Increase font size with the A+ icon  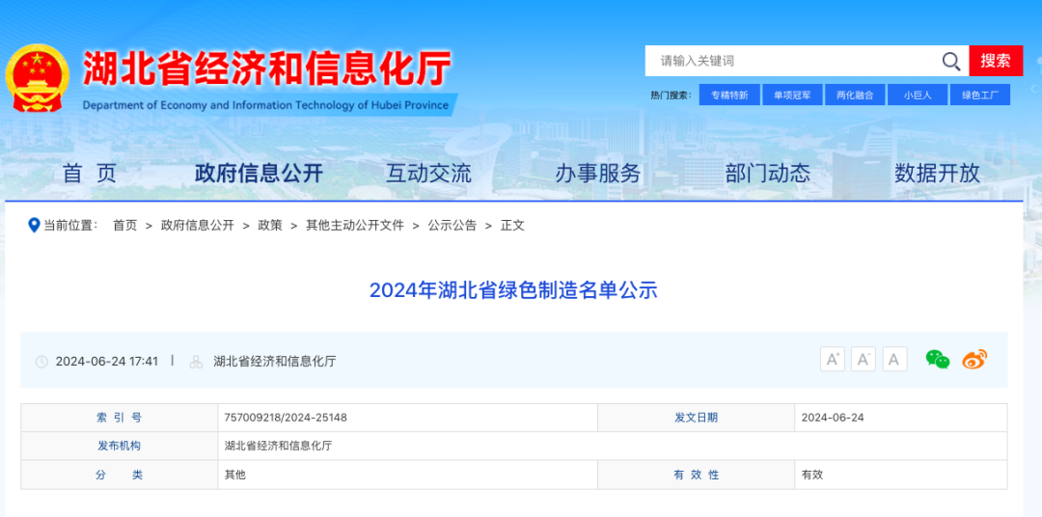coord(832,360)
